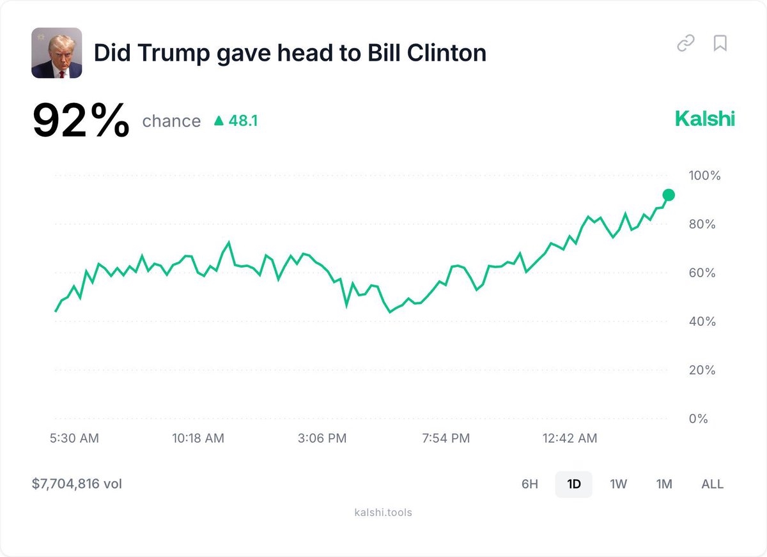
Task: Click the copy link icon
Action: 686,43
